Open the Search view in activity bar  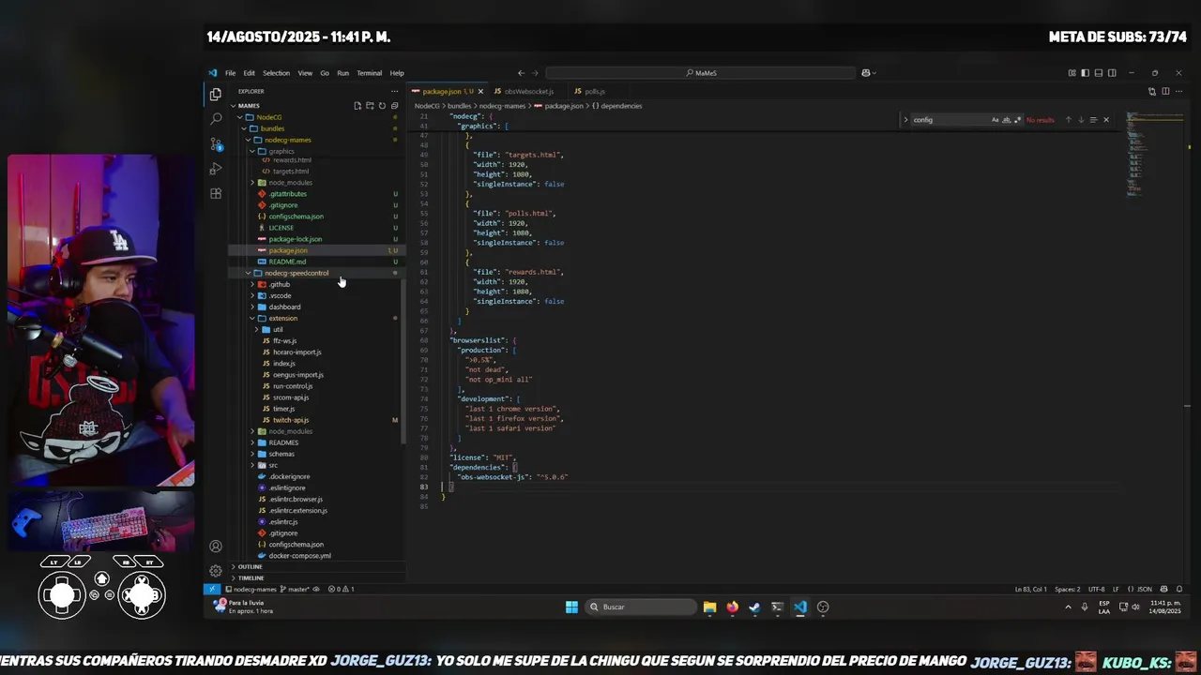coord(216,119)
